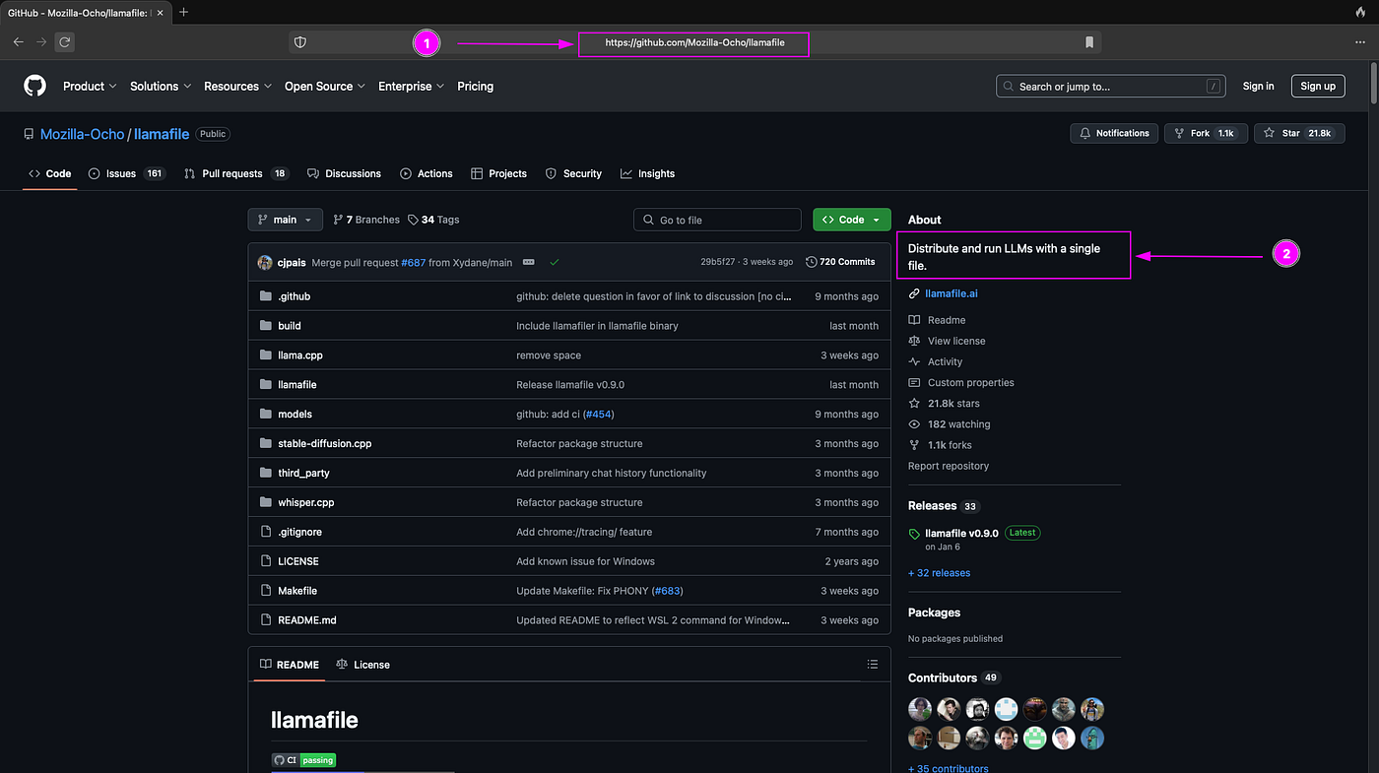The height and width of the screenshot is (773, 1379).
Task: Click the Search or jump to field
Action: (x=1111, y=87)
